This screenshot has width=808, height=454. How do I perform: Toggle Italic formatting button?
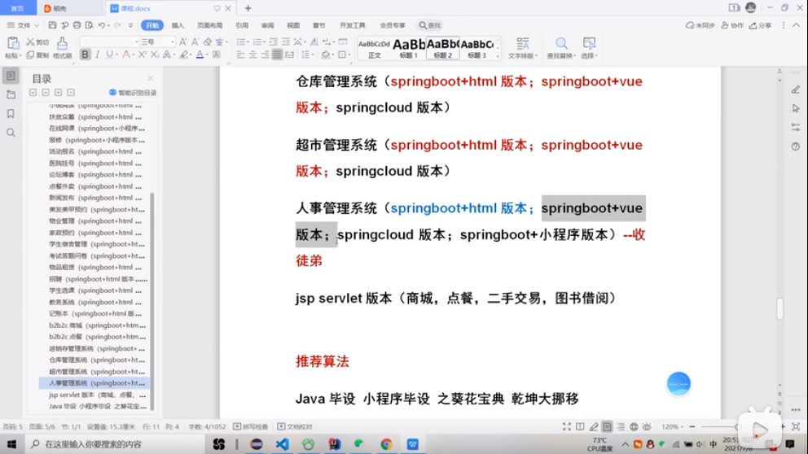pyautogui.click(x=98, y=55)
